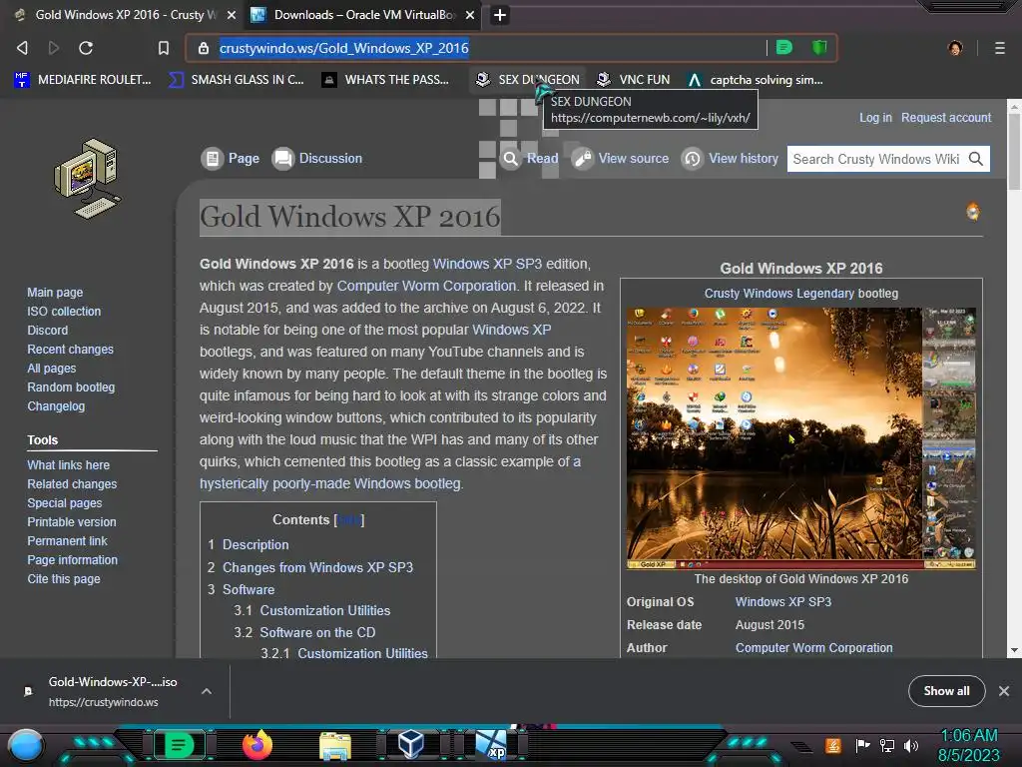
Task: Open the green chat icon in address bar
Action: 784,47
